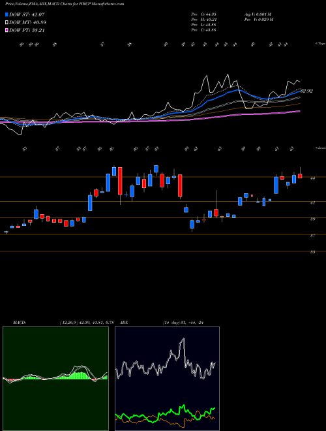
Task: Click the ADX panel title
Action: pos(125,323)
